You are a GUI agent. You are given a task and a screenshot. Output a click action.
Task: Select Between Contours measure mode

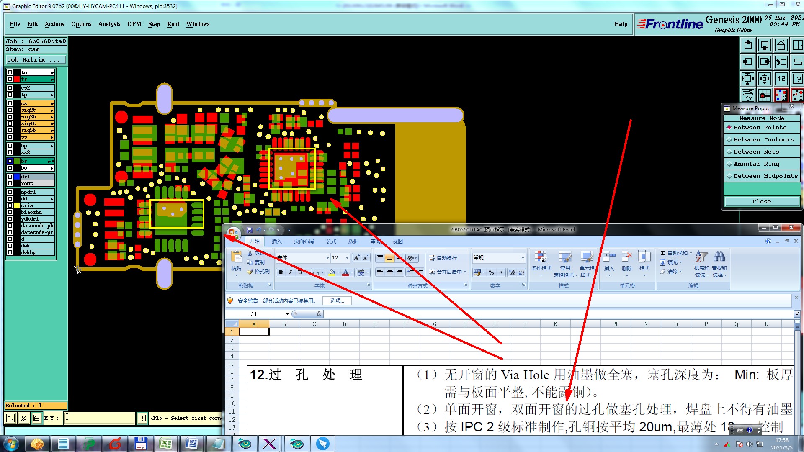(761, 140)
